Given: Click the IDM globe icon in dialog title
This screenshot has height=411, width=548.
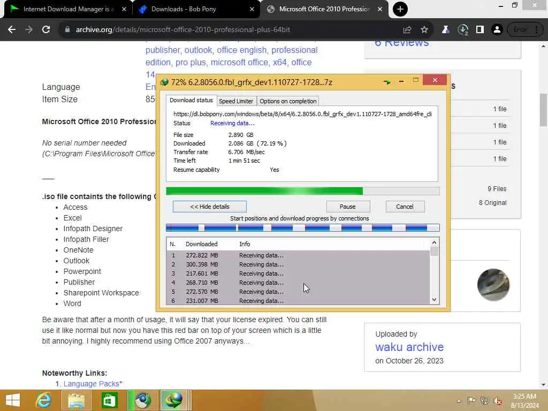Looking at the screenshot, I should click(164, 82).
